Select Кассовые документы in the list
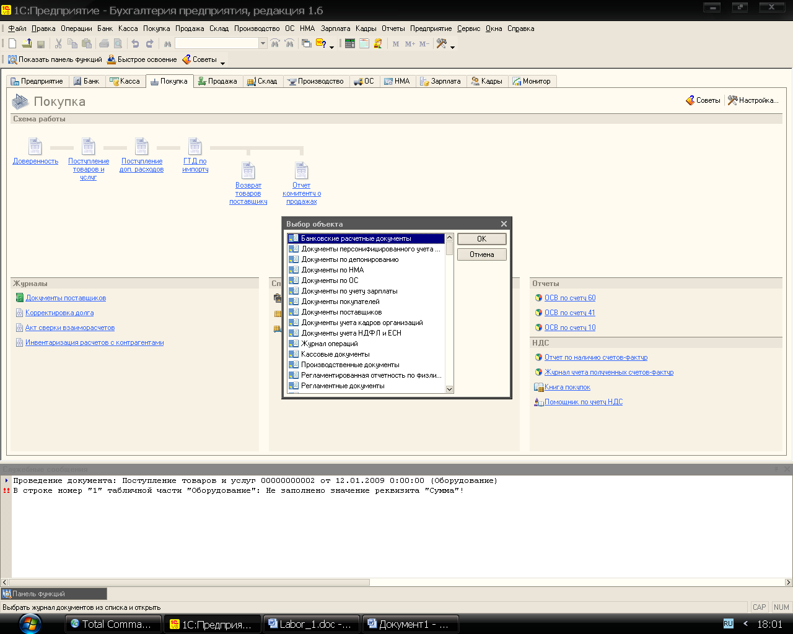The image size is (793, 634). tap(366, 354)
